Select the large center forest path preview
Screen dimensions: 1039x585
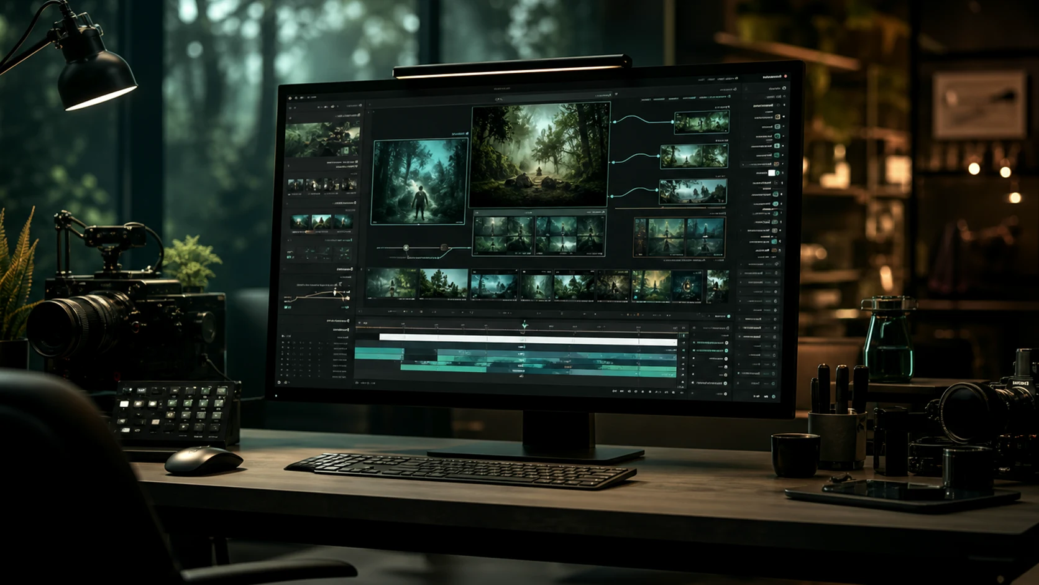coord(539,155)
